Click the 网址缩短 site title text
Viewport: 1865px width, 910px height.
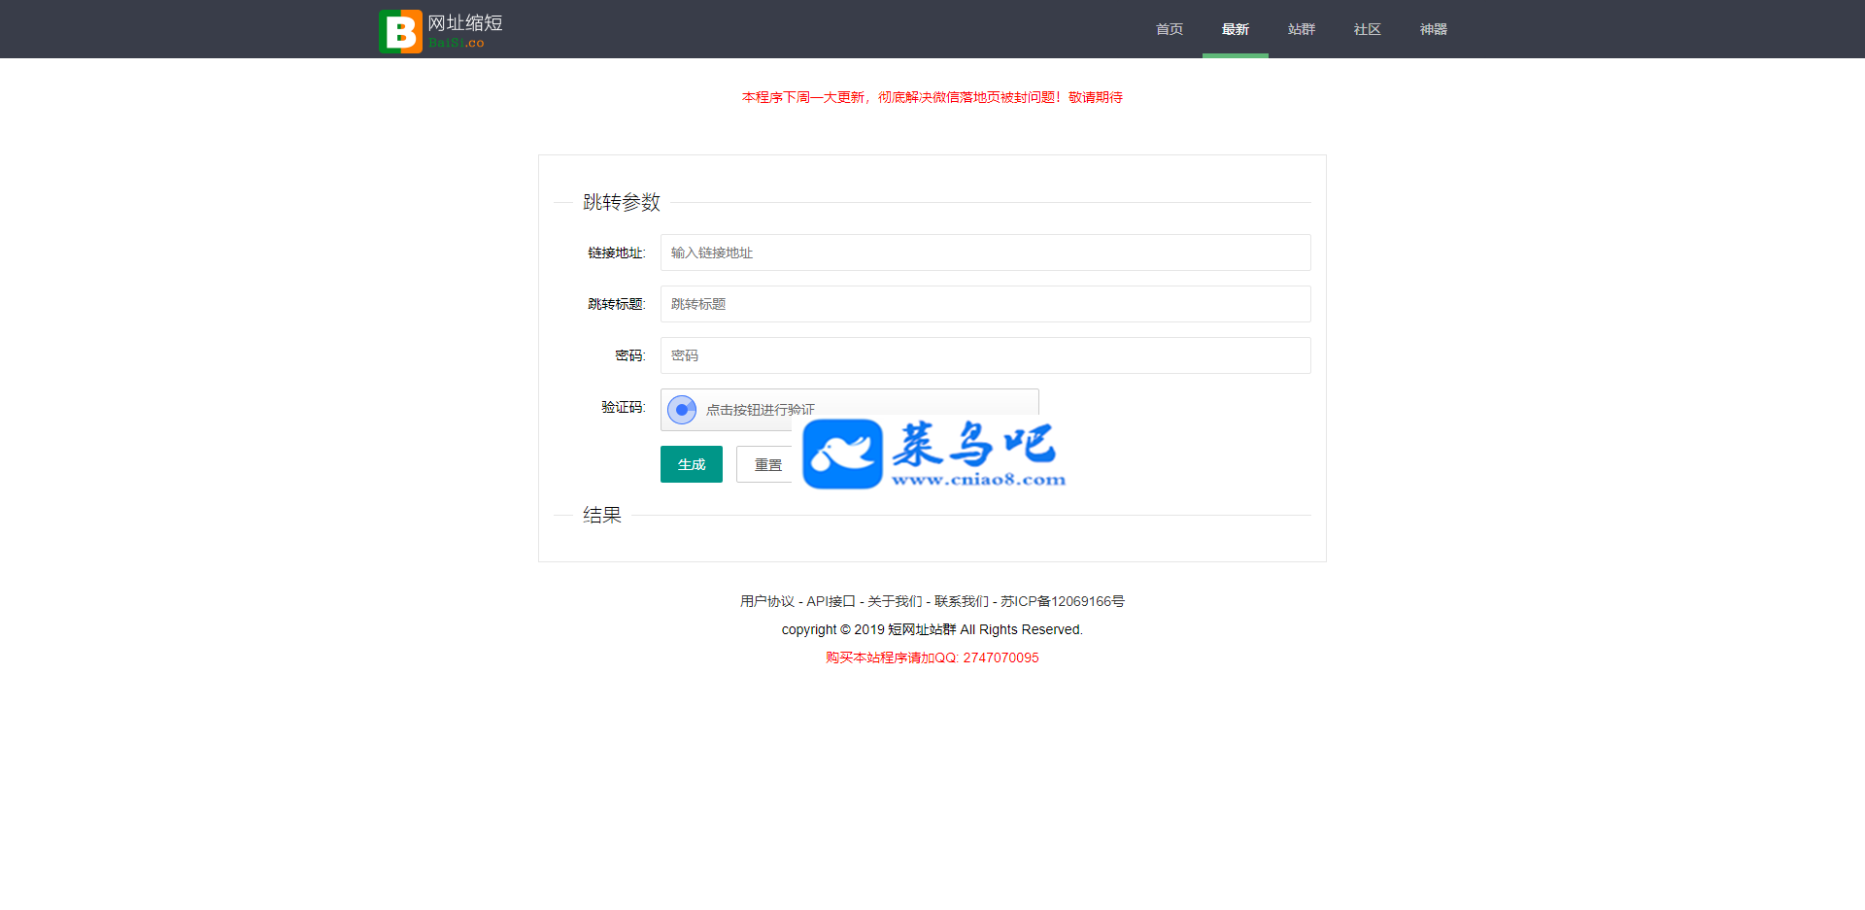[x=465, y=23]
